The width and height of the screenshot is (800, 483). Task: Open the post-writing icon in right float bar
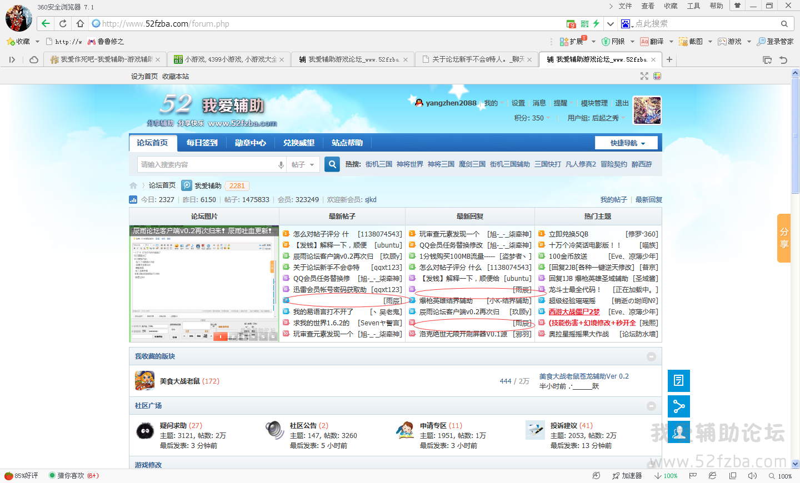coord(679,381)
